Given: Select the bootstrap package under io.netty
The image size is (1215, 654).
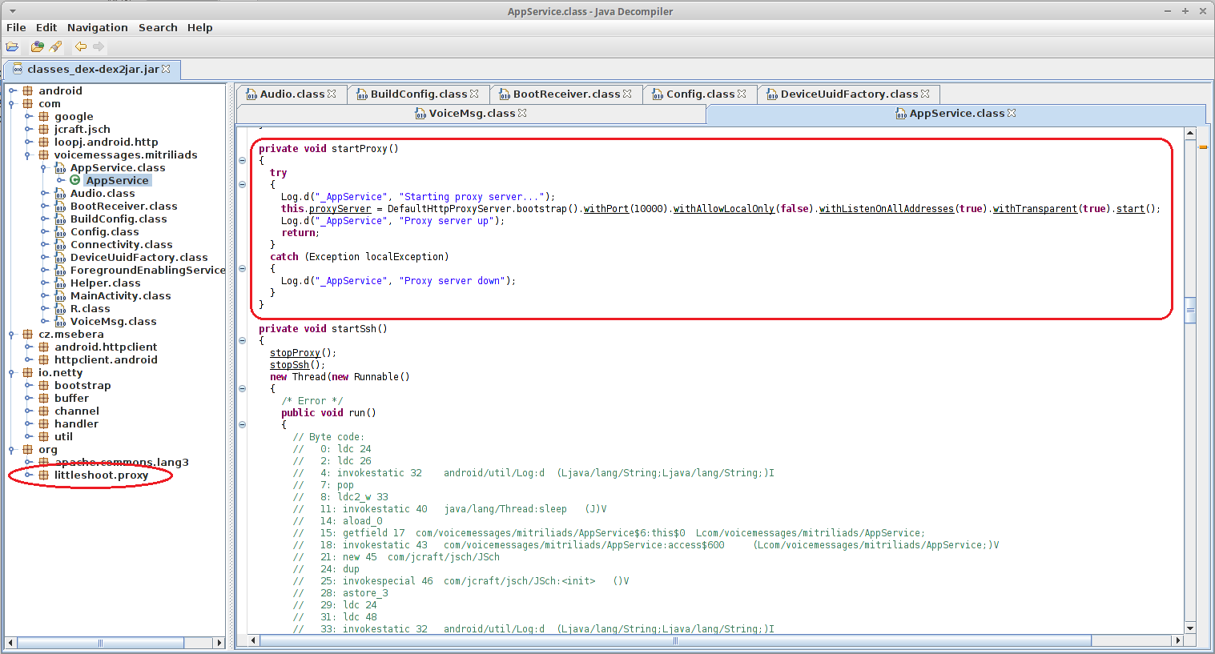Looking at the screenshot, I should point(82,385).
